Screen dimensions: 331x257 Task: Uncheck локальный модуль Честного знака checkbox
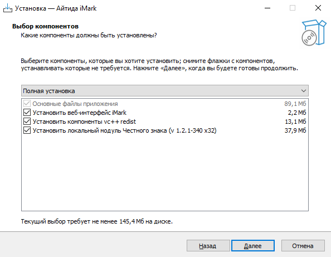[x=27, y=130]
